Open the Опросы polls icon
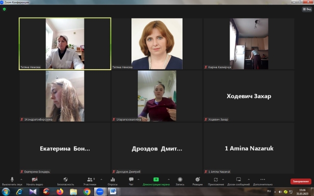Viewport: 314px width, 196px height. pos(112,181)
